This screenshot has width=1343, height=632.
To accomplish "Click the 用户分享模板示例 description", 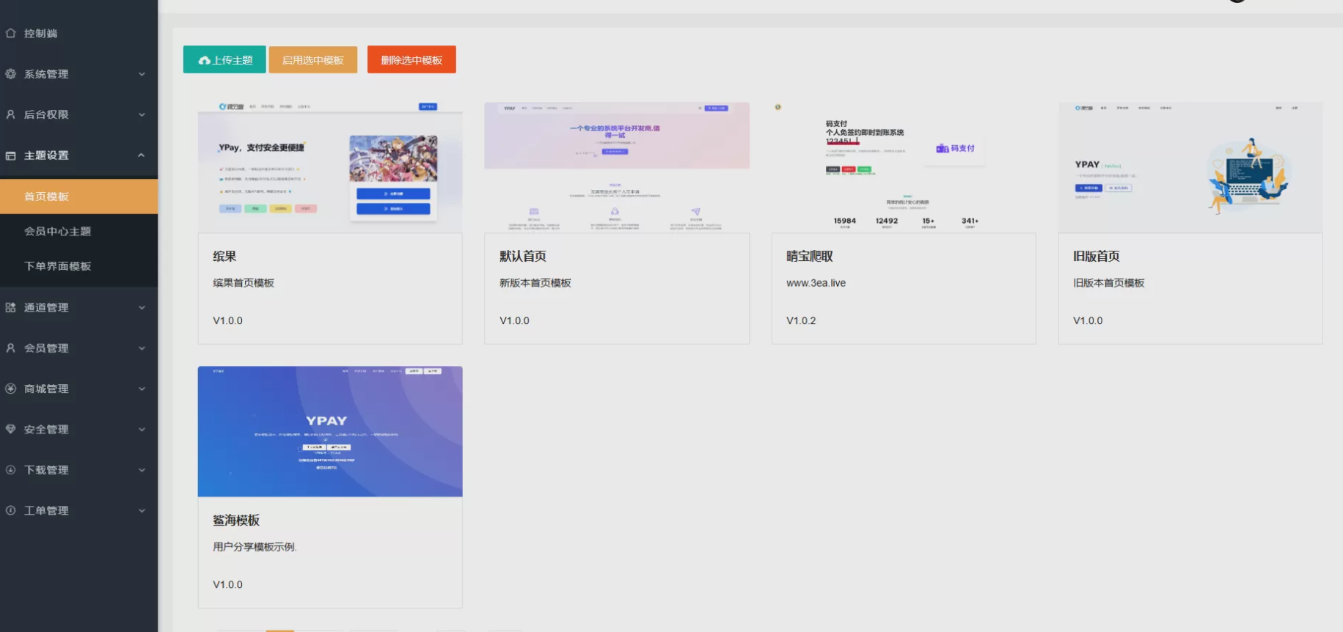I will 255,547.
